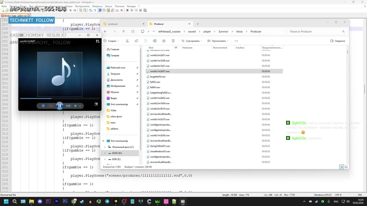Image resolution: width=367 pixels, height=206 pixels.
Task: Click the media player seek bar
Action: 60,98
